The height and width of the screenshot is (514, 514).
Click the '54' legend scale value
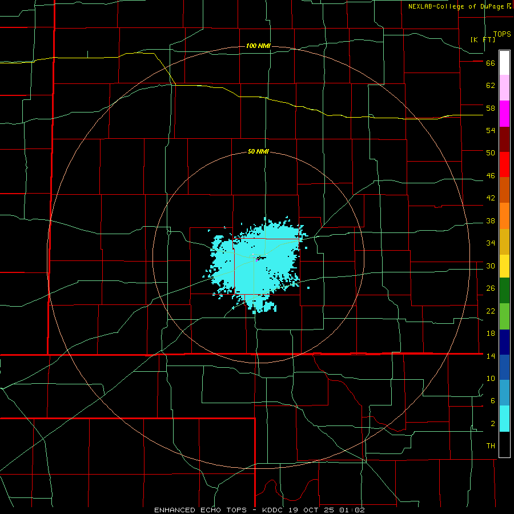click(x=491, y=130)
